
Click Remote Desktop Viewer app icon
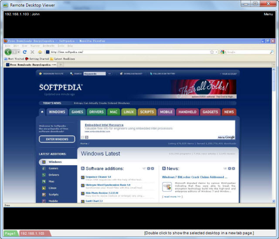pyautogui.click(x=6, y=5)
